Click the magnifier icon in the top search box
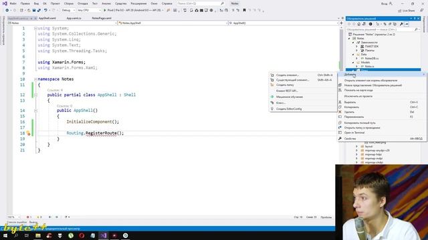This screenshot has height=240, width=428. [223, 3]
